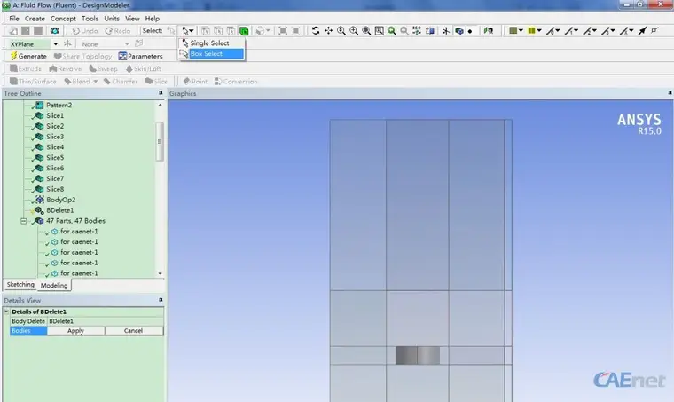
Task: Toggle the display edge direction arrow
Action: 642,30
